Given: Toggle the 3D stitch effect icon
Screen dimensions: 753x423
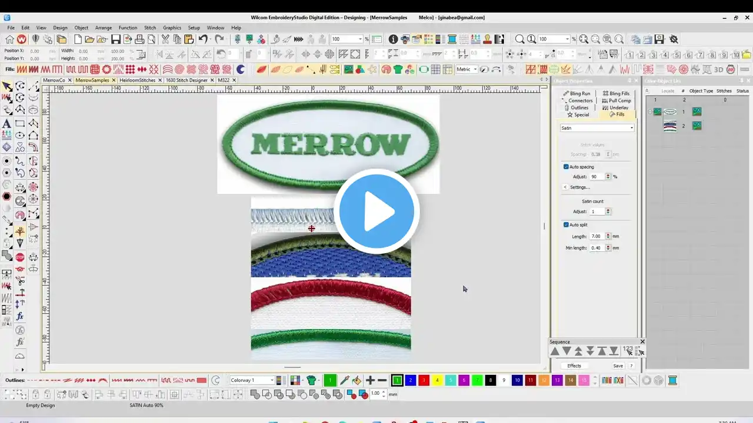Looking at the screenshot, I should (x=718, y=69).
